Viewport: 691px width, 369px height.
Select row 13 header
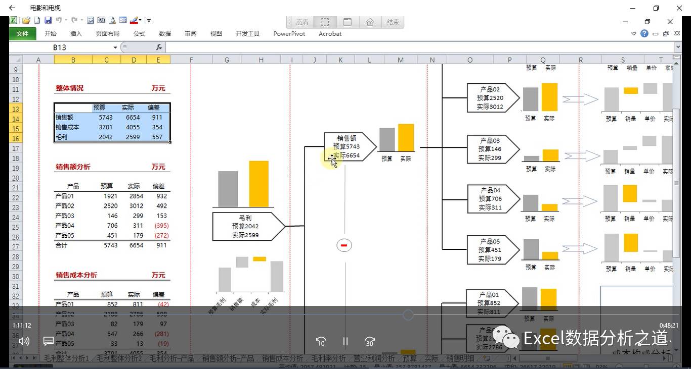[x=15, y=109]
